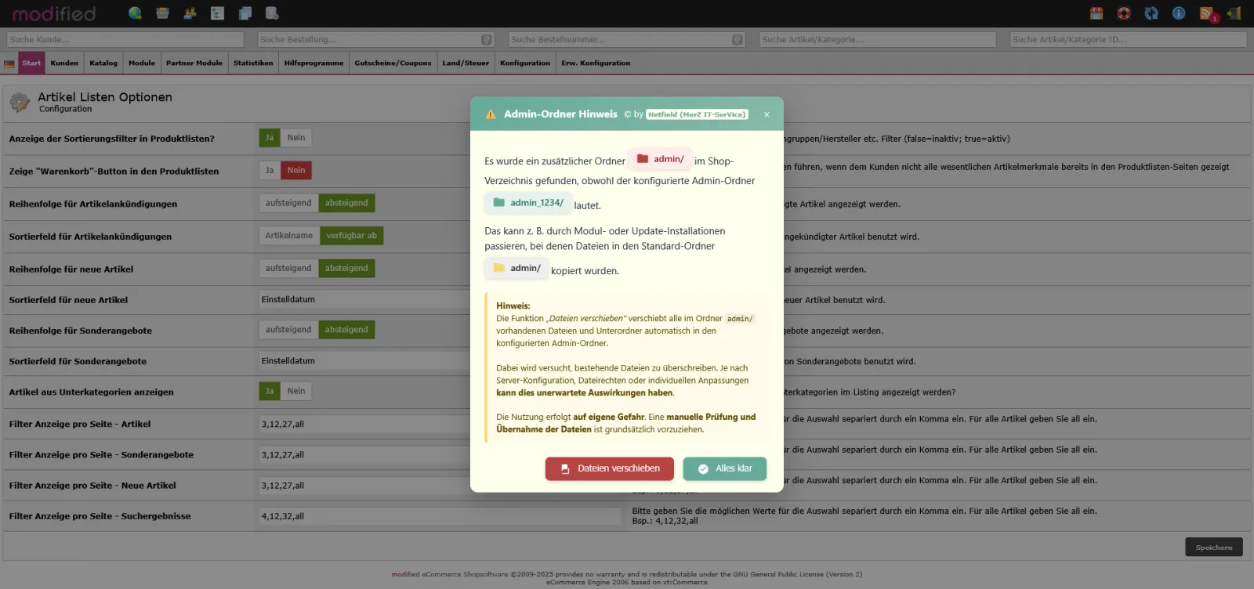
Task: Expand the Konfiguration menu
Action: click(524, 63)
